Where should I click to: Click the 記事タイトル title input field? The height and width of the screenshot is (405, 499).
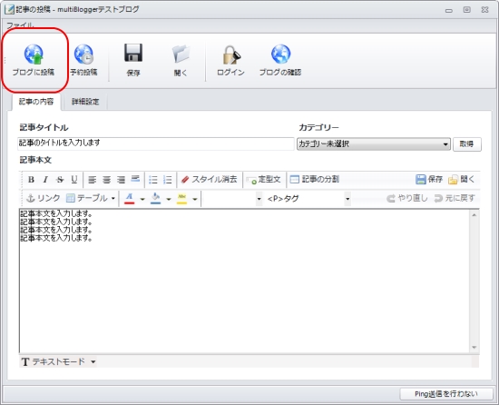tap(156, 143)
